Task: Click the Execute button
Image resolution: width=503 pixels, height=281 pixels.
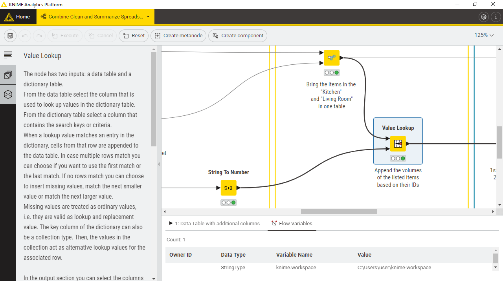Action: coord(65,36)
